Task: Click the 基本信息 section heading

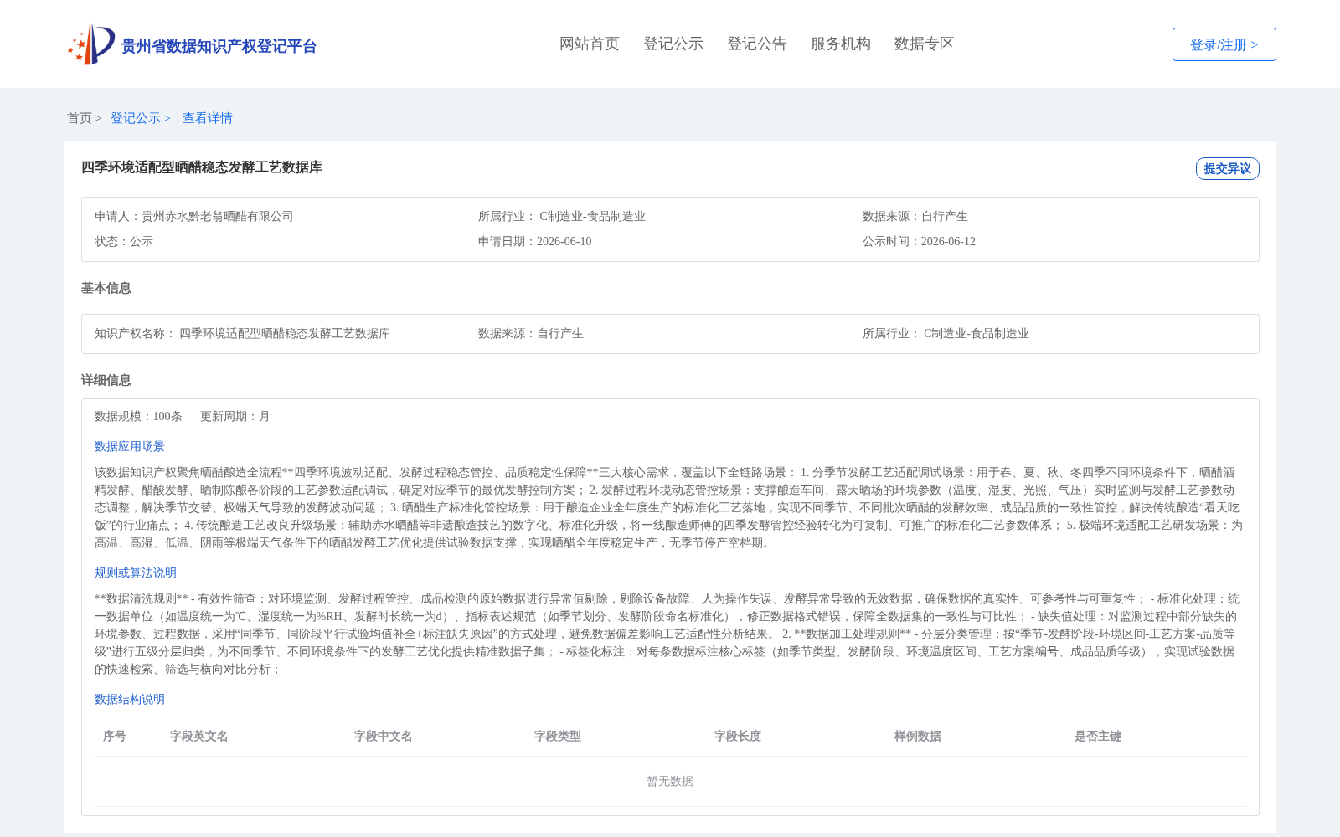Action: (106, 288)
